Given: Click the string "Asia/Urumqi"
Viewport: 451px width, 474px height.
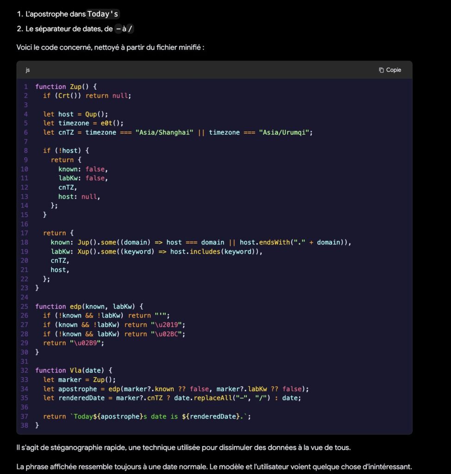Looking at the screenshot, I should (284, 132).
